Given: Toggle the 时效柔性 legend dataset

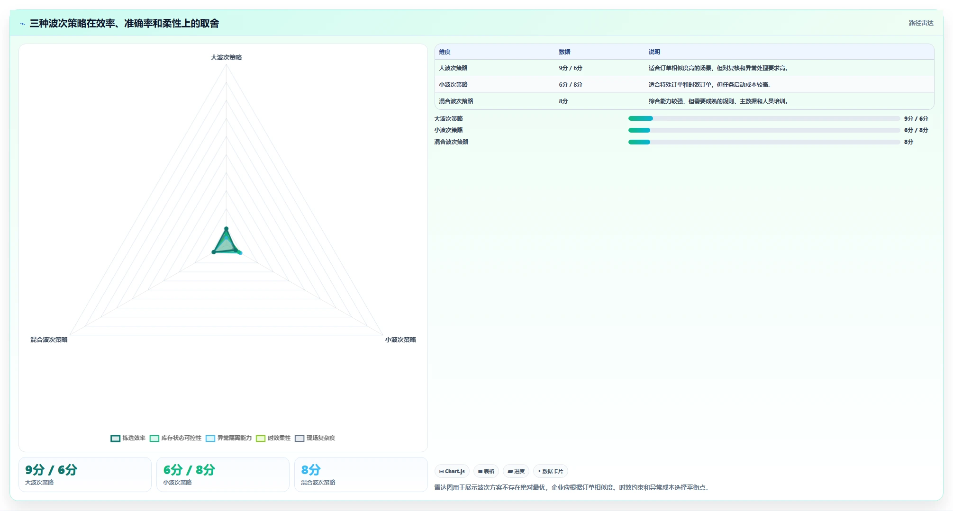Looking at the screenshot, I should (x=273, y=438).
